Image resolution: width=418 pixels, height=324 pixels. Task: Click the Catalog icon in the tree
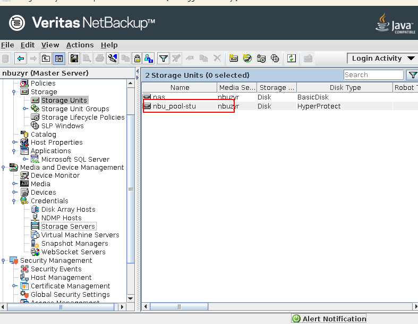tap(24, 134)
